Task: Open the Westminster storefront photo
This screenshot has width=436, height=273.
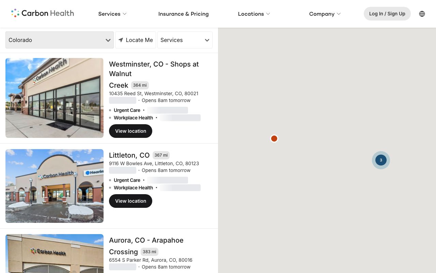Action: (54, 98)
